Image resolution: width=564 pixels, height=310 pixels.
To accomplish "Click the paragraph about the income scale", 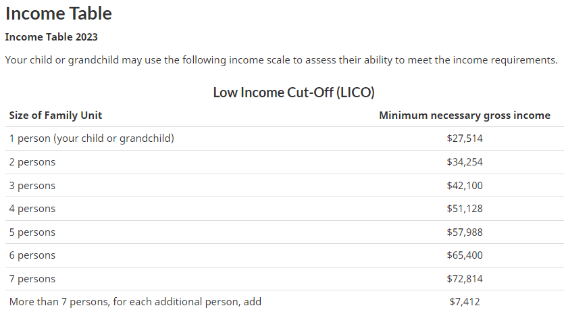I will point(281,59).
